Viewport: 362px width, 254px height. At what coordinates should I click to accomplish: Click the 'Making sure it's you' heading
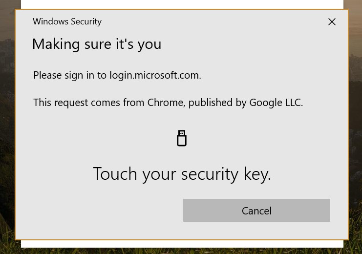(97, 44)
